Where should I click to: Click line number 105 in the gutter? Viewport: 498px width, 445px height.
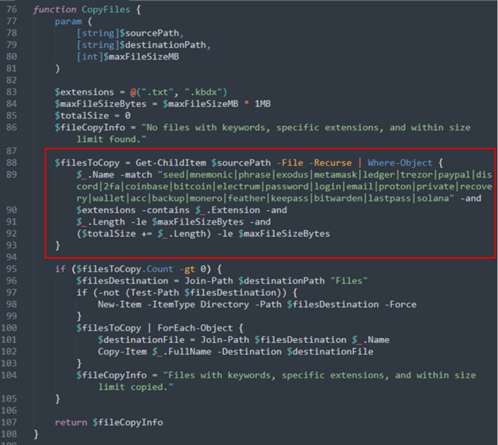[x=9, y=399]
